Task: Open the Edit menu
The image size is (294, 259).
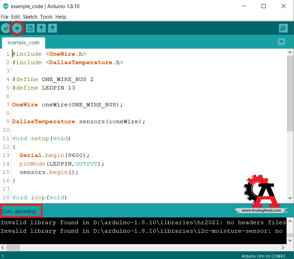Action: pos(16,17)
